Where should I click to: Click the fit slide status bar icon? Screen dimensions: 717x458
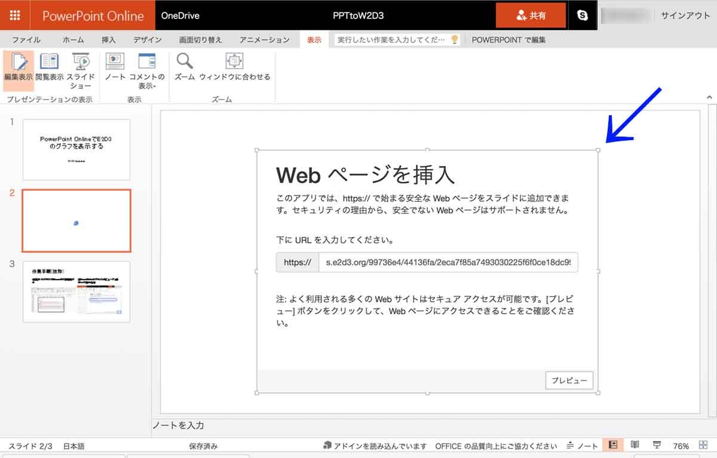point(703,446)
